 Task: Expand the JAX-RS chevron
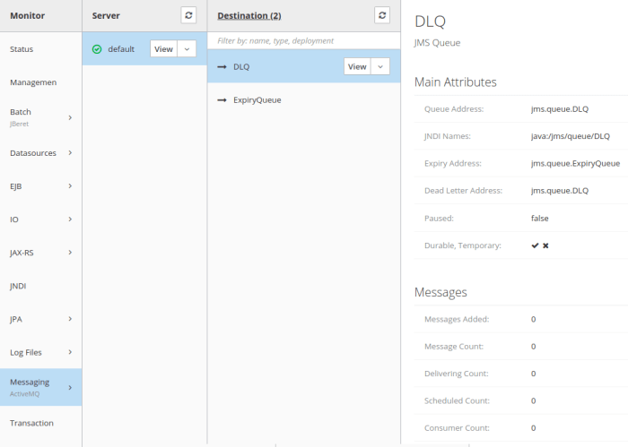(x=70, y=253)
